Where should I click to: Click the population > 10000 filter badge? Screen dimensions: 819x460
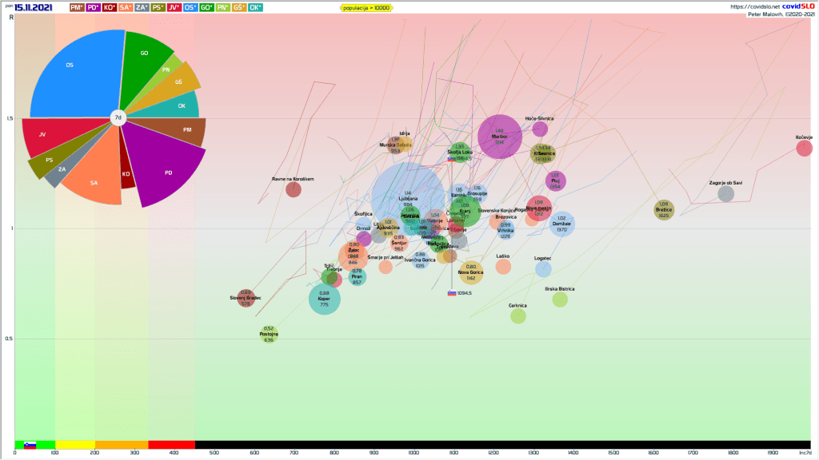coord(367,7)
